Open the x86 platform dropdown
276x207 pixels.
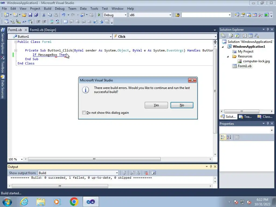[170, 15]
